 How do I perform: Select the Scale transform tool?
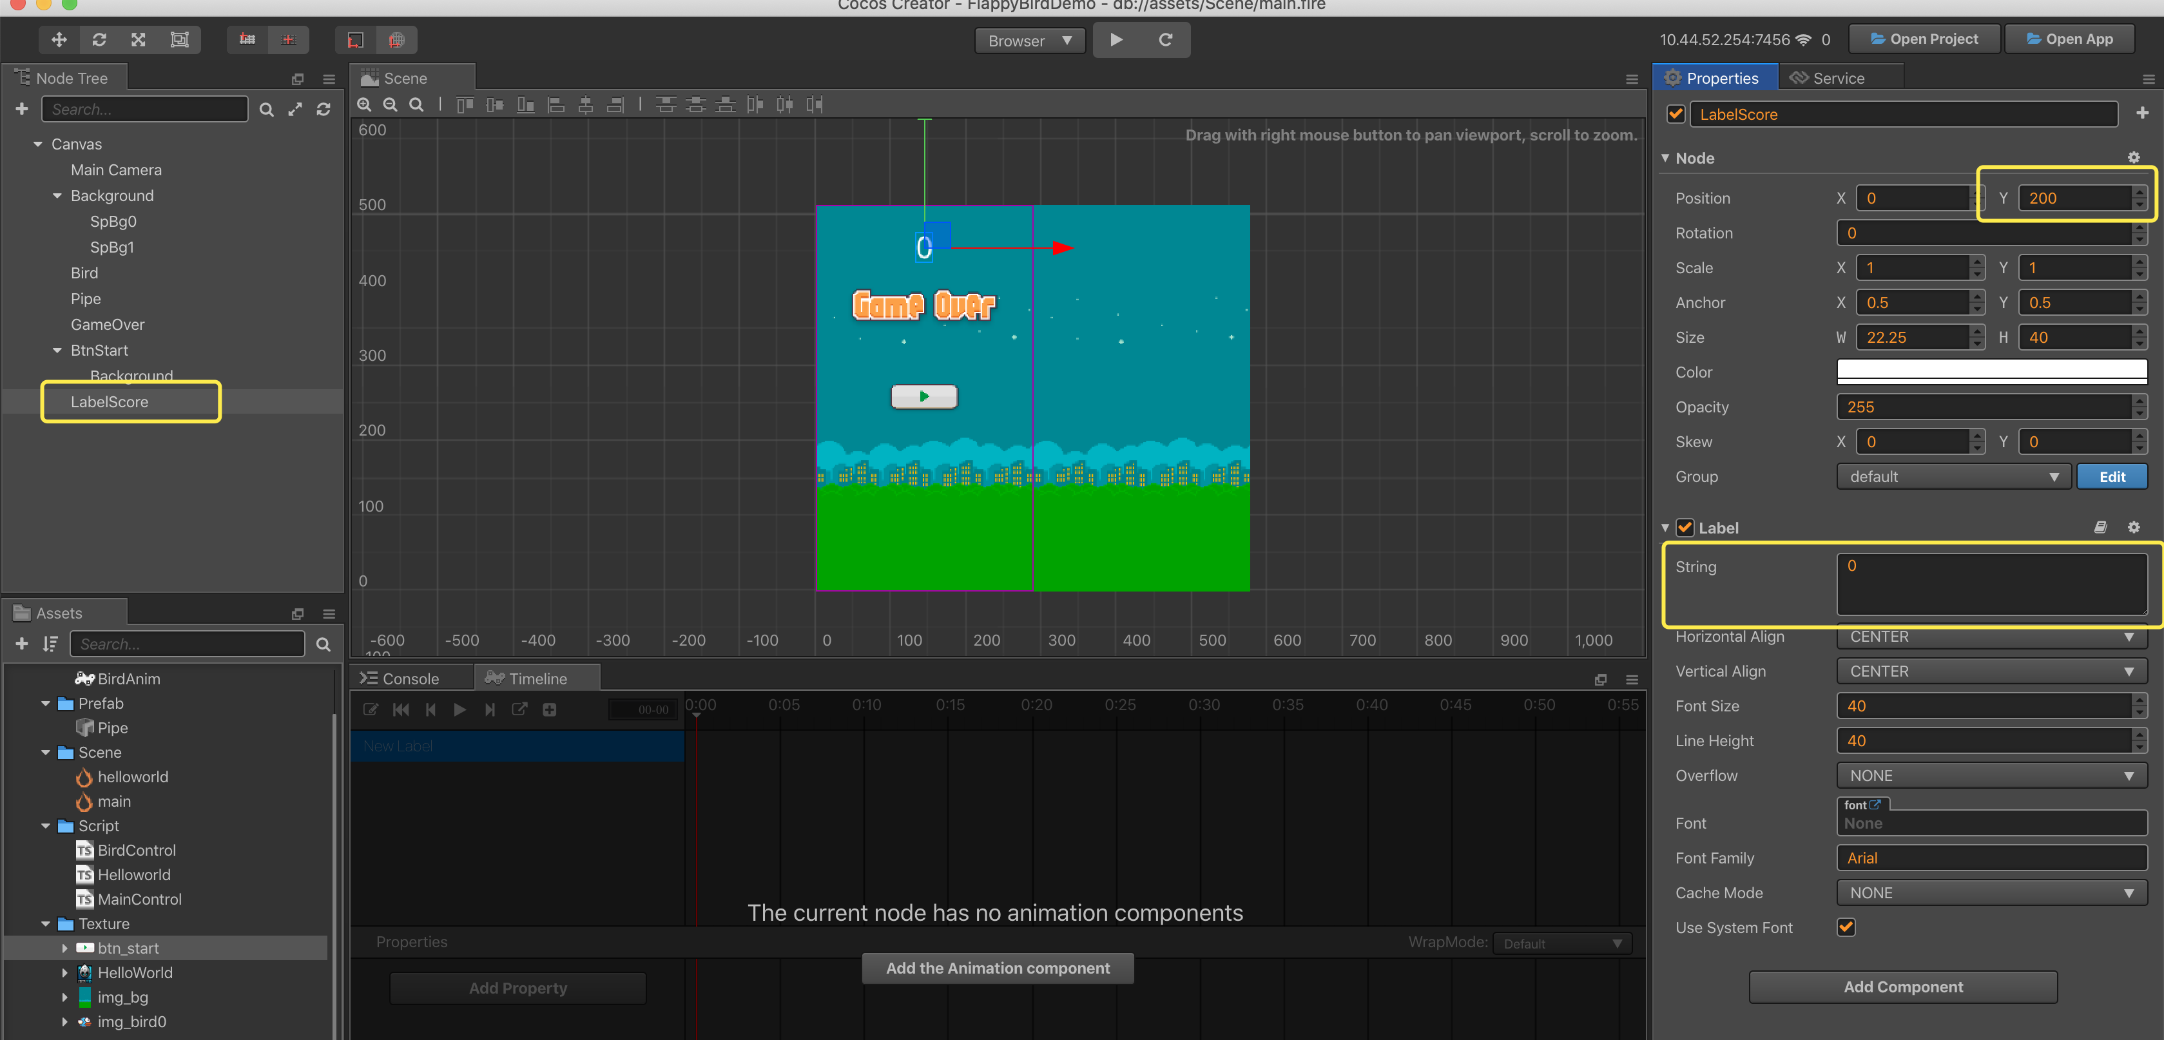tap(139, 39)
